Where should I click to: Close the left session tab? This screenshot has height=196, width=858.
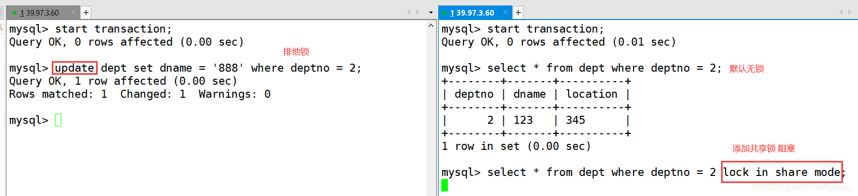pos(73,13)
